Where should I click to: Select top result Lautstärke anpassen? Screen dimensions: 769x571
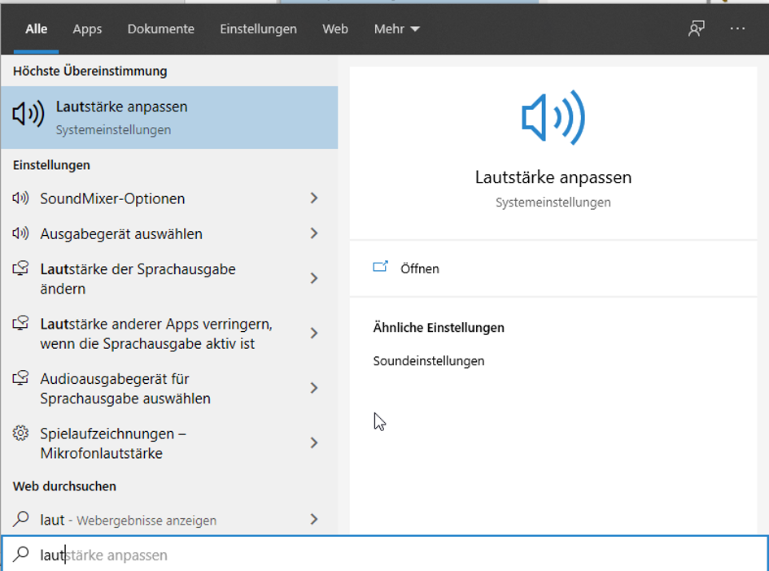click(169, 117)
